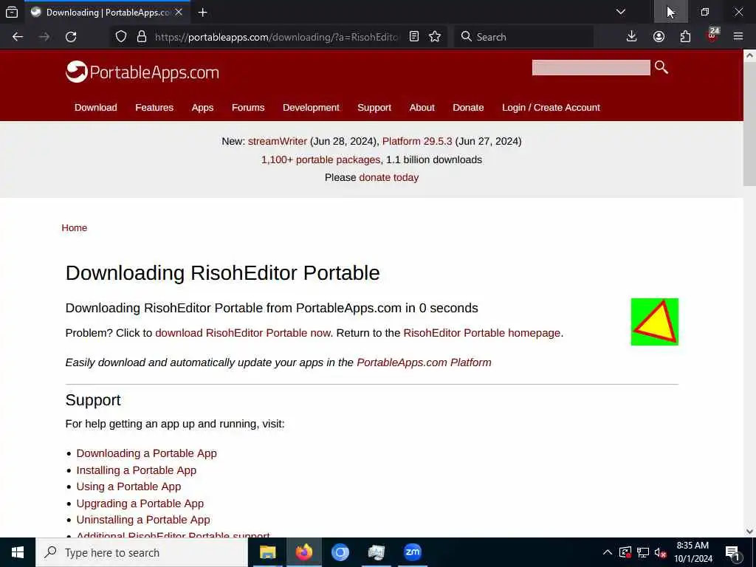Image resolution: width=756 pixels, height=567 pixels.
Task: Open the Download menu item
Action: click(95, 108)
